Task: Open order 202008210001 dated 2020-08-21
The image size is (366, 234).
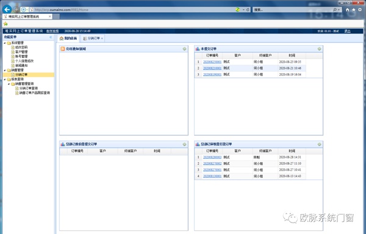Action: (212, 68)
